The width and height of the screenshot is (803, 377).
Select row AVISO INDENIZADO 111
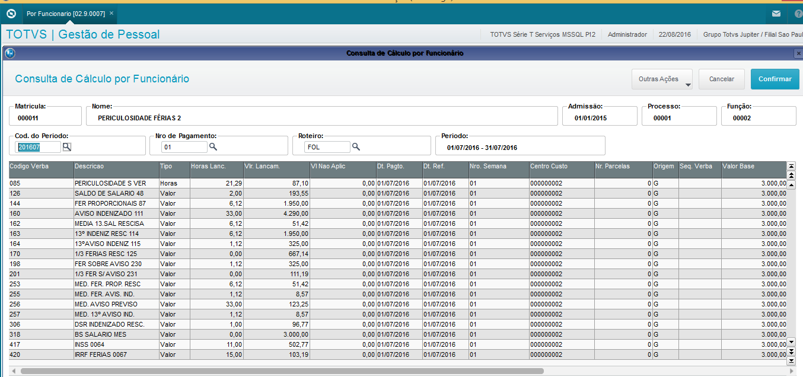(x=397, y=213)
